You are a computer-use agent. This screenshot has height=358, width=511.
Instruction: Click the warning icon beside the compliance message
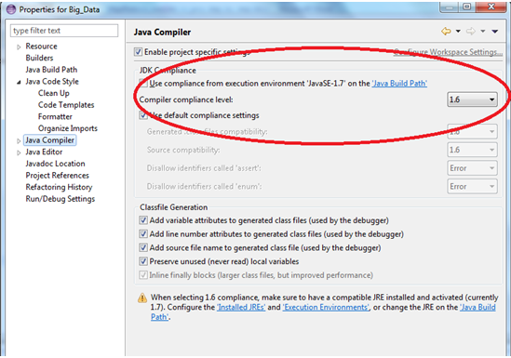142,298
